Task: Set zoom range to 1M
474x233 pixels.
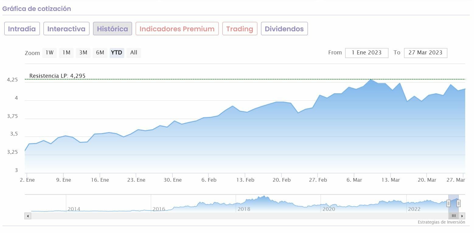Action: [x=66, y=53]
